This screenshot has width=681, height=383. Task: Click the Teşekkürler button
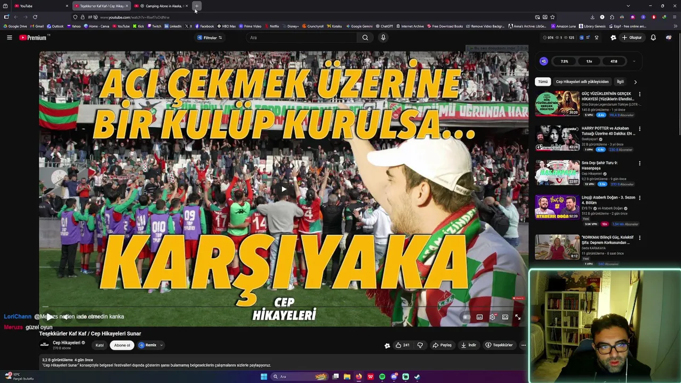(499, 345)
